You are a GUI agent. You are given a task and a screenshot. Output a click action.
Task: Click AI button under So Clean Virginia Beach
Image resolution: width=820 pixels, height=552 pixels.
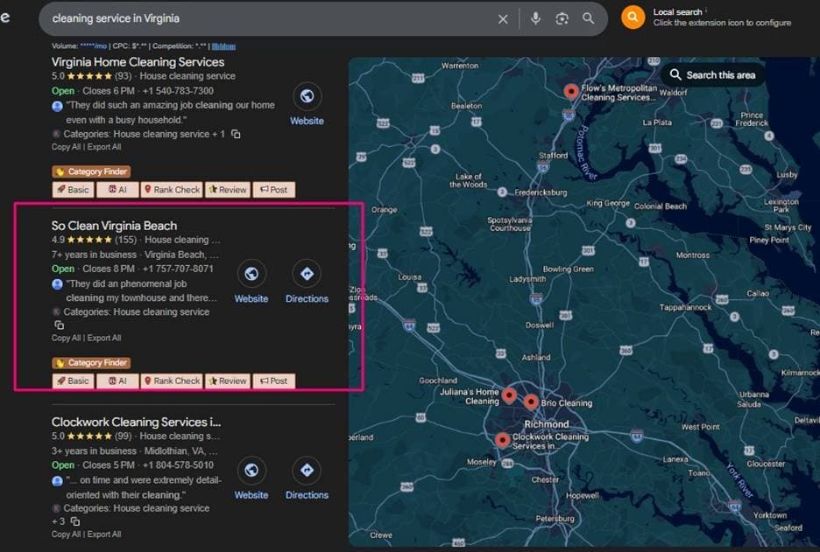(117, 381)
